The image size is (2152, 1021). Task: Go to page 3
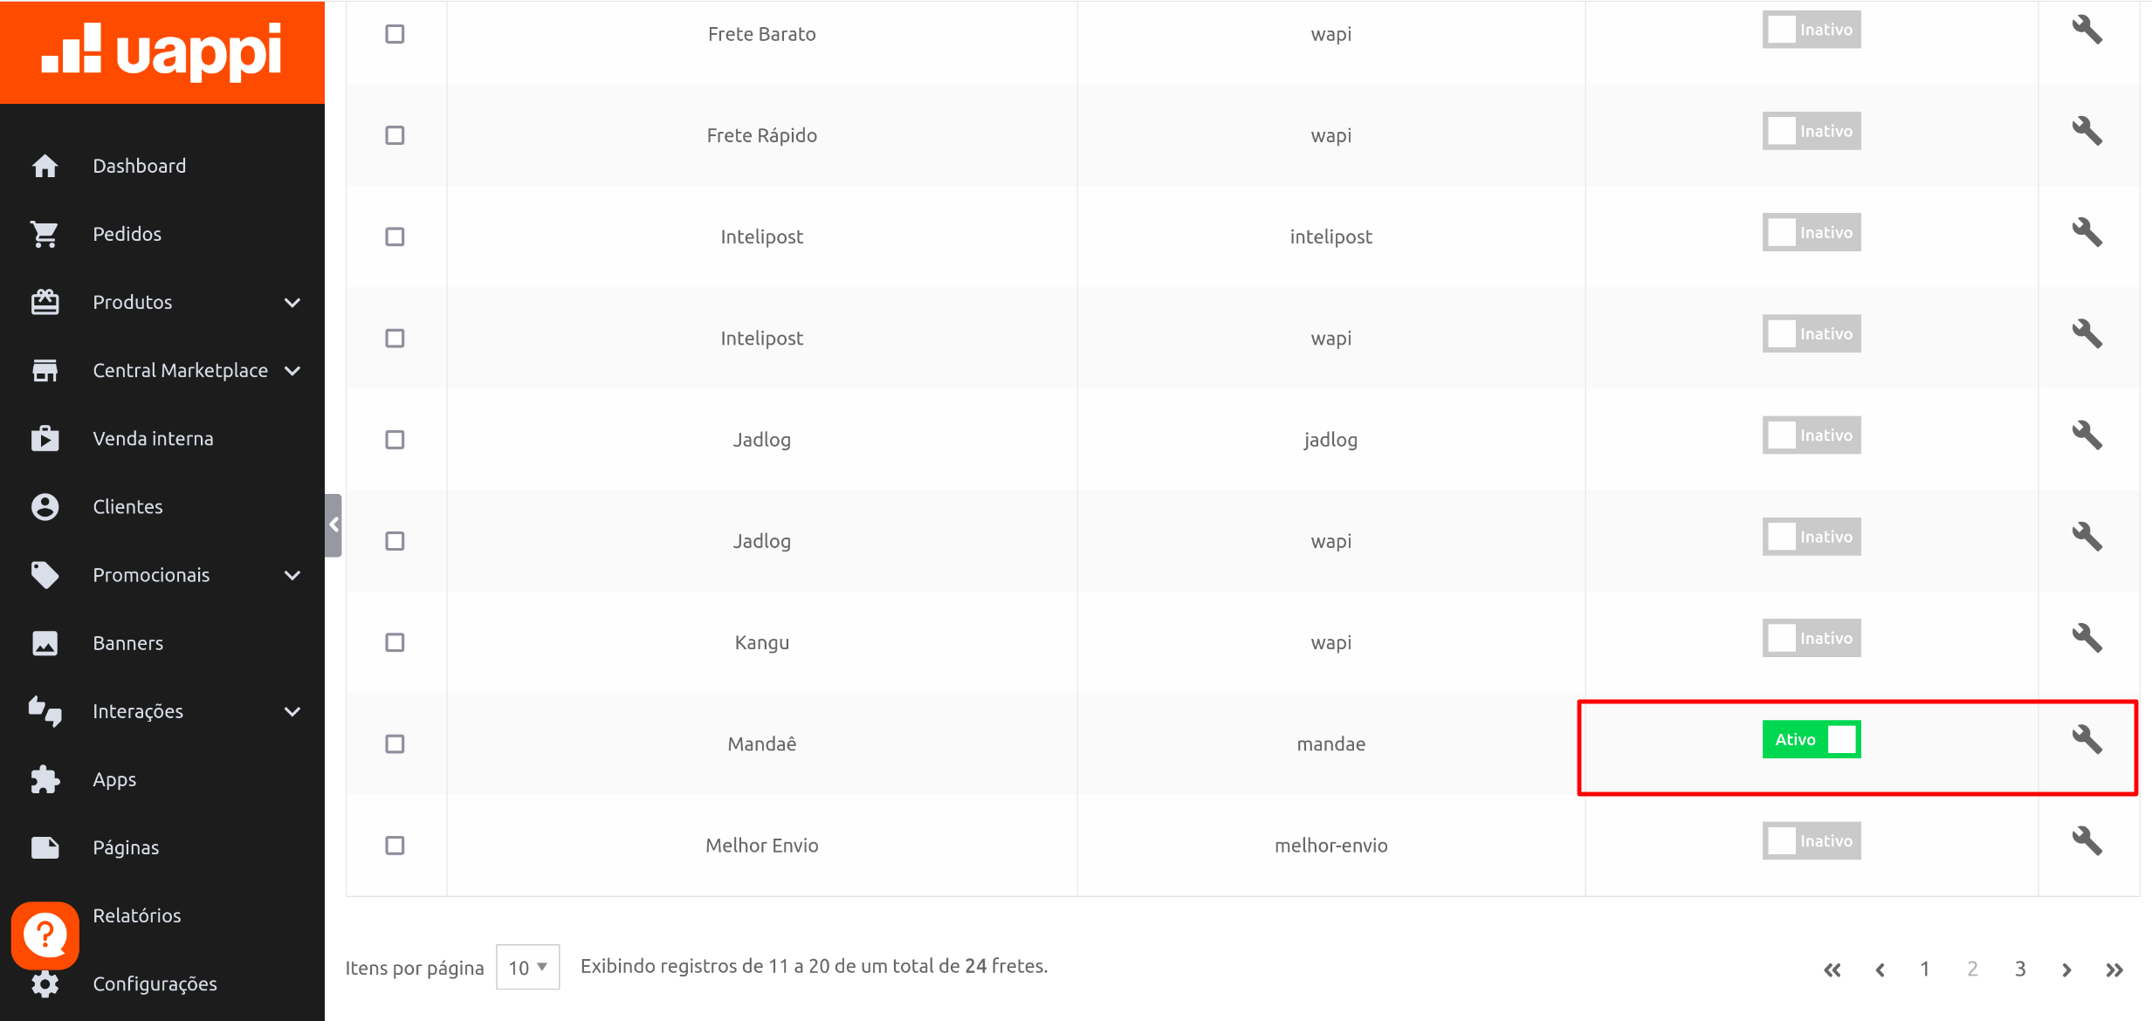click(x=2019, y=969)
